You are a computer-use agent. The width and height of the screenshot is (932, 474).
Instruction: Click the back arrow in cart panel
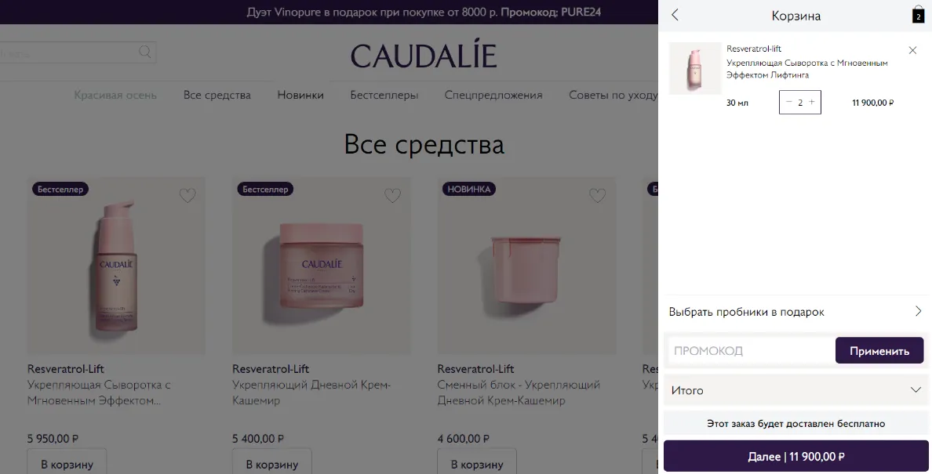coord(675,16)
